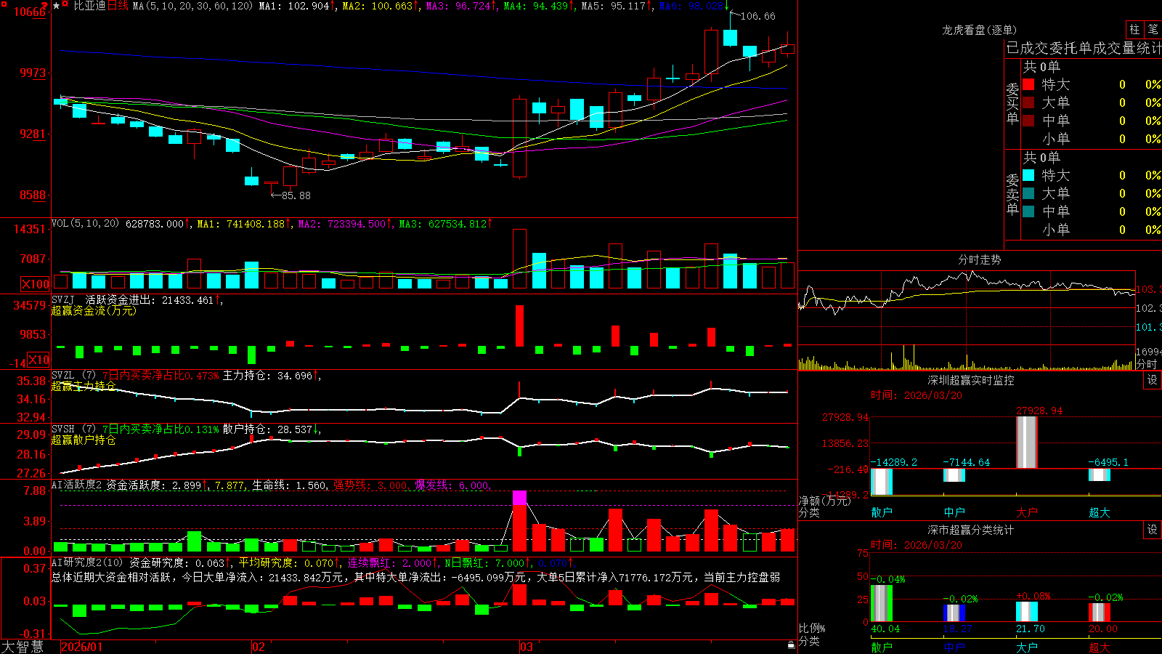This screenshot has width=1162, height=654.
Task: Click the AI活跃度2 indicator label
Action: [77, 485]
